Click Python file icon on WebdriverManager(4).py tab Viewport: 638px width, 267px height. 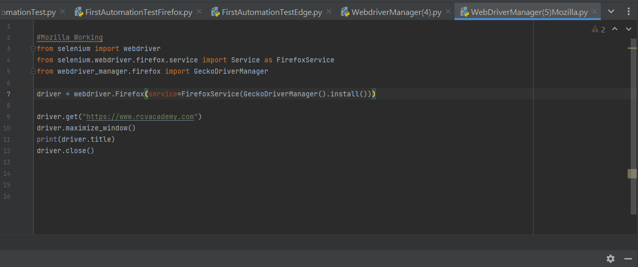click(x=345, y=12)
